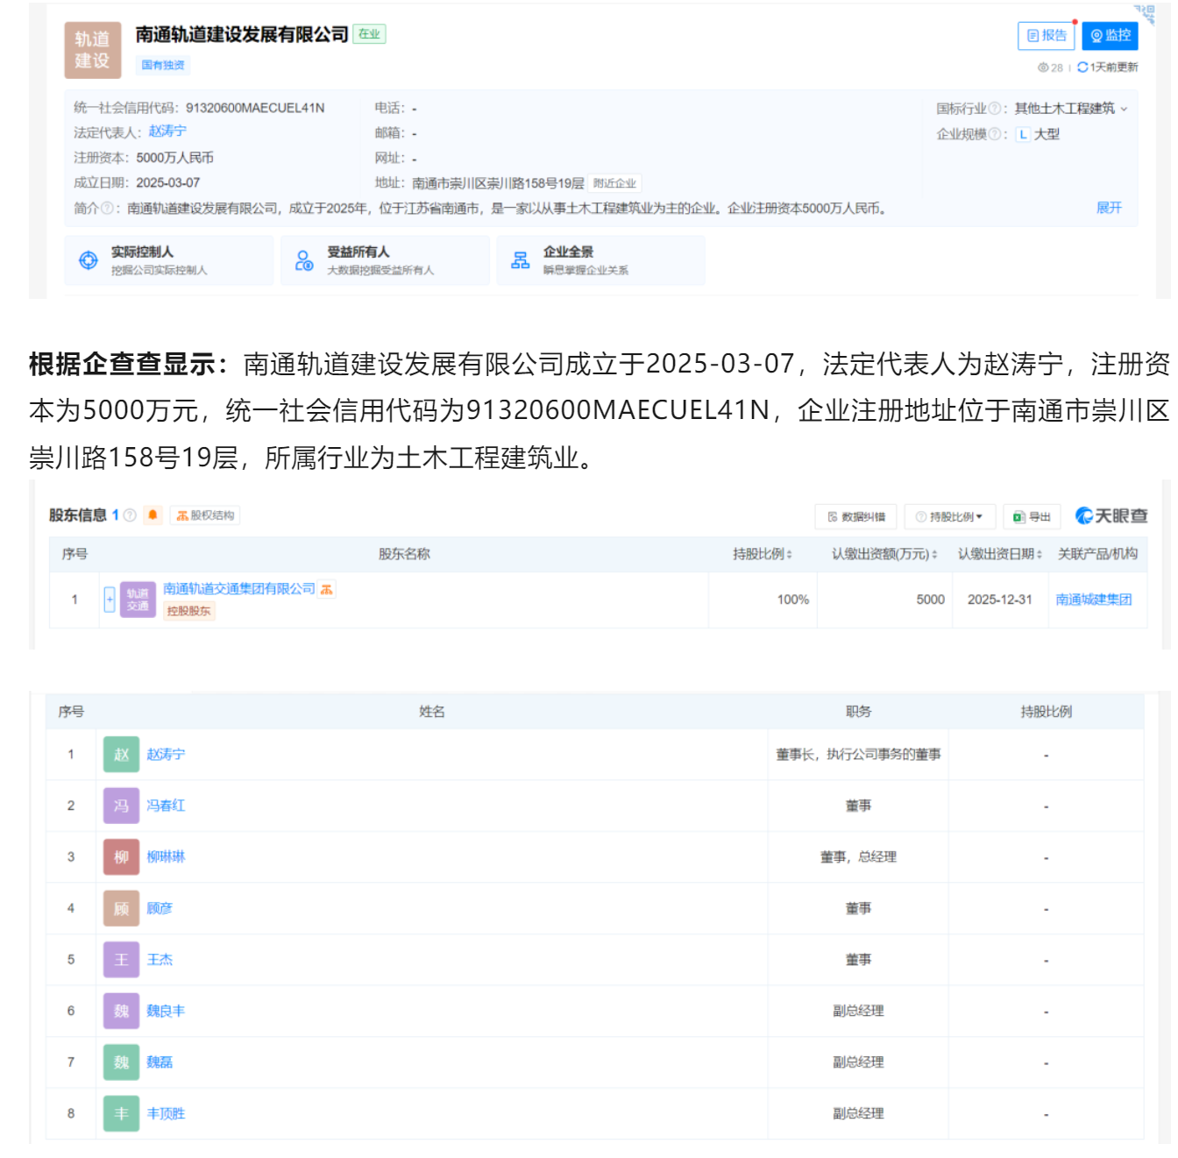Expand the 其他土木工程建筑 industry dropdown arrow
The image size is (1178, 1158).
click(x=1124, y=109)
